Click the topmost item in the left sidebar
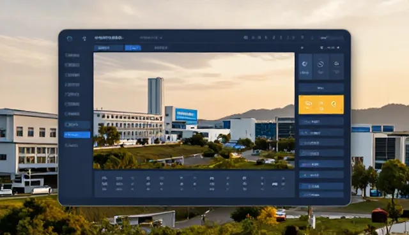The image size is (409, 235). click(72, 55)
